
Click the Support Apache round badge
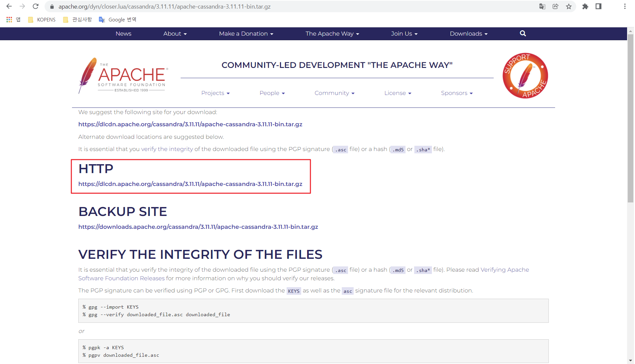click(525, 76)
